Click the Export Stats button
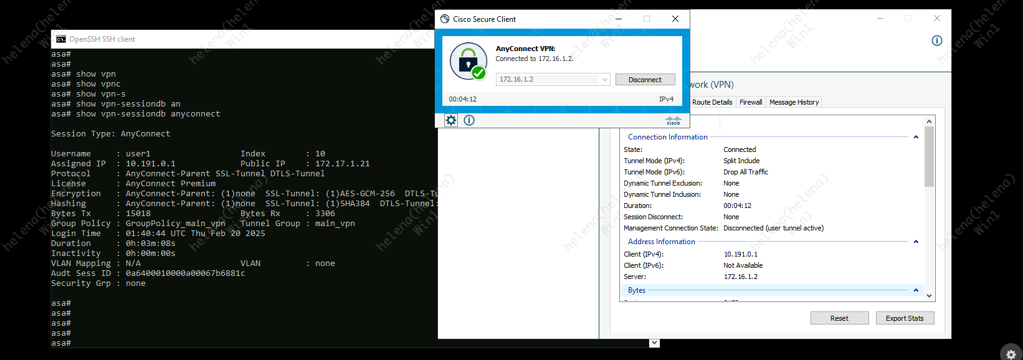 coord(905,318)
